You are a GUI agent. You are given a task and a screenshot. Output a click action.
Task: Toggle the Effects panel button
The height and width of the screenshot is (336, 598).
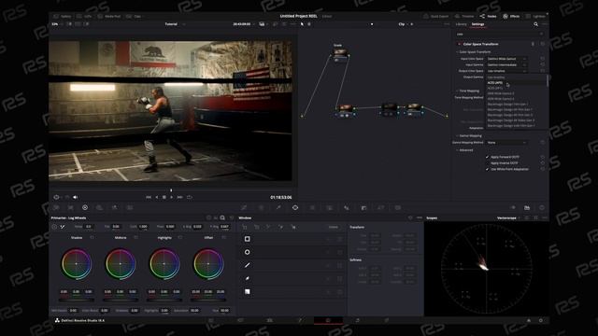(x=511, y=17)
